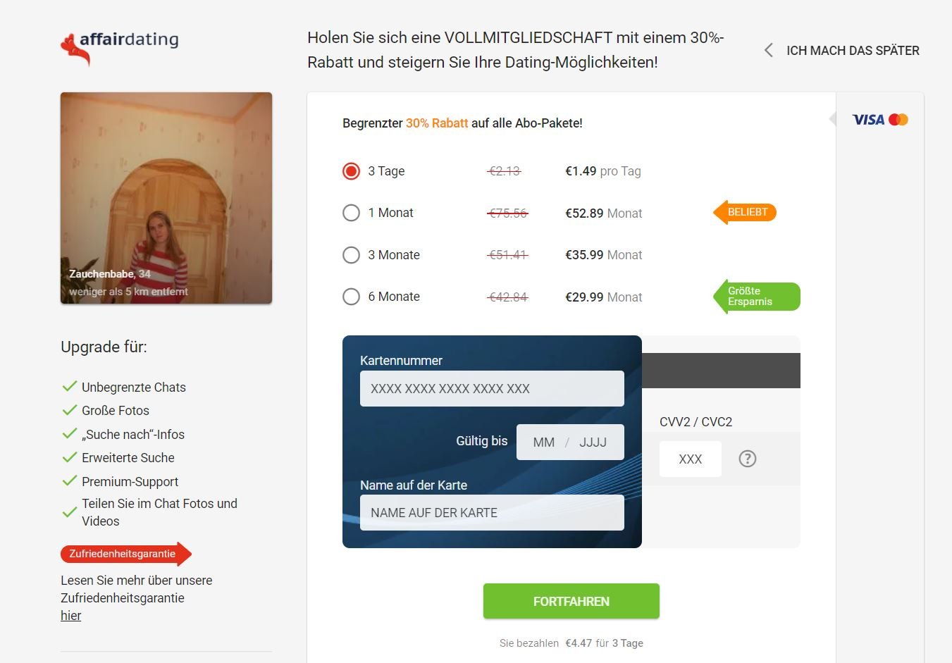This screenshot has height=663, width=952.
Task: Click the green 'Größte Ersparnis' badge
Action: 757,297
